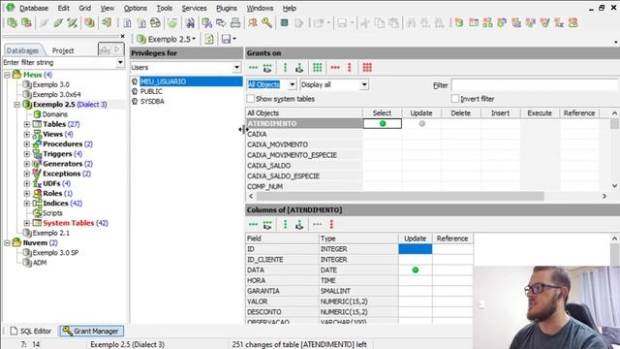Collapse the Exemplo 2.5 database node
Image resolution: width=620 pixels, height=349 pixels.
(17, 105)
